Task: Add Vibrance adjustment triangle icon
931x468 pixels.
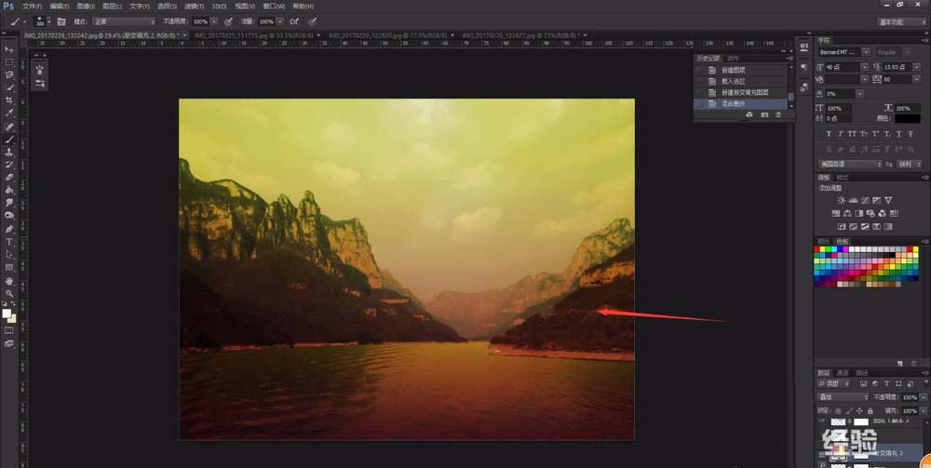Action: [x=888, y=200]
